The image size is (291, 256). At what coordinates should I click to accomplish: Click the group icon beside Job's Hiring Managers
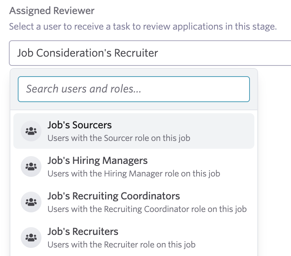[x=31, y=166]
